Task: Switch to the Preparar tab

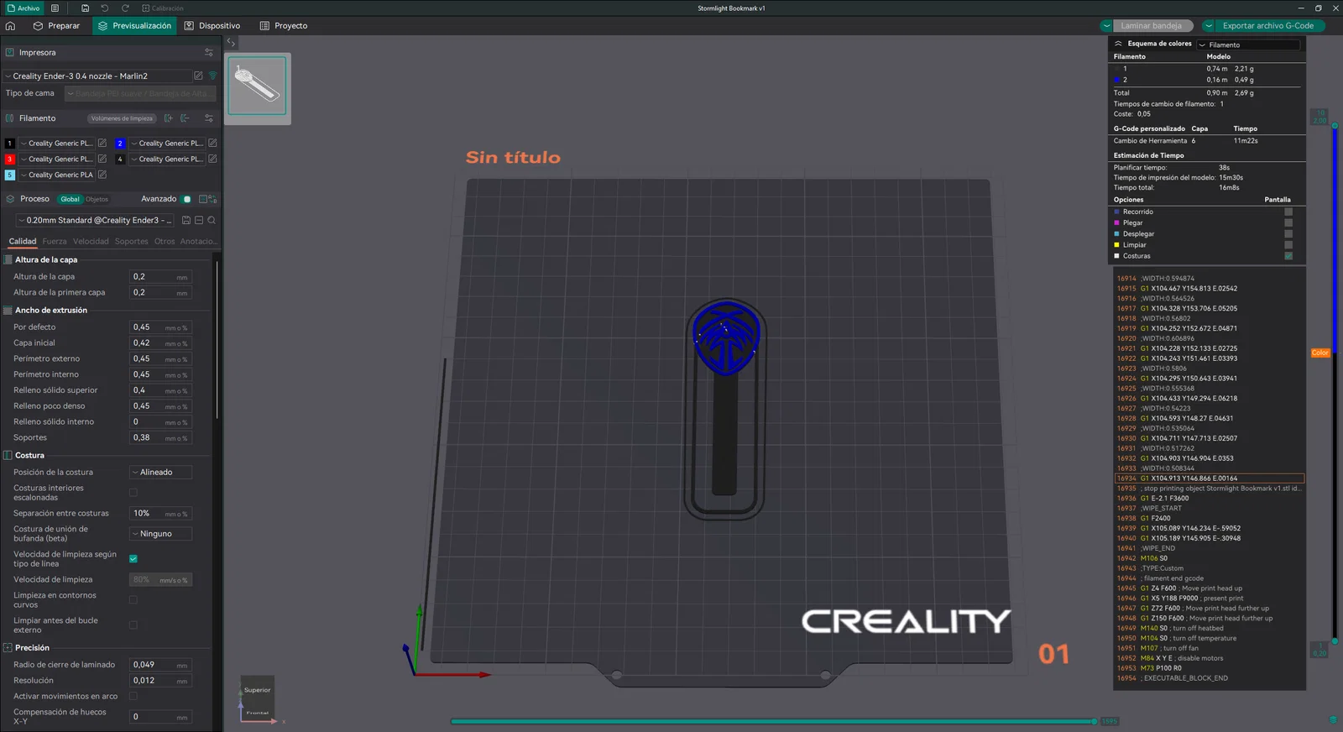Action: (57, 26)
